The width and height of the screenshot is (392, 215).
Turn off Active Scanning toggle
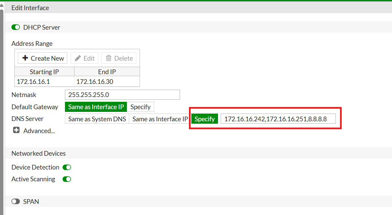coord(67,179)
